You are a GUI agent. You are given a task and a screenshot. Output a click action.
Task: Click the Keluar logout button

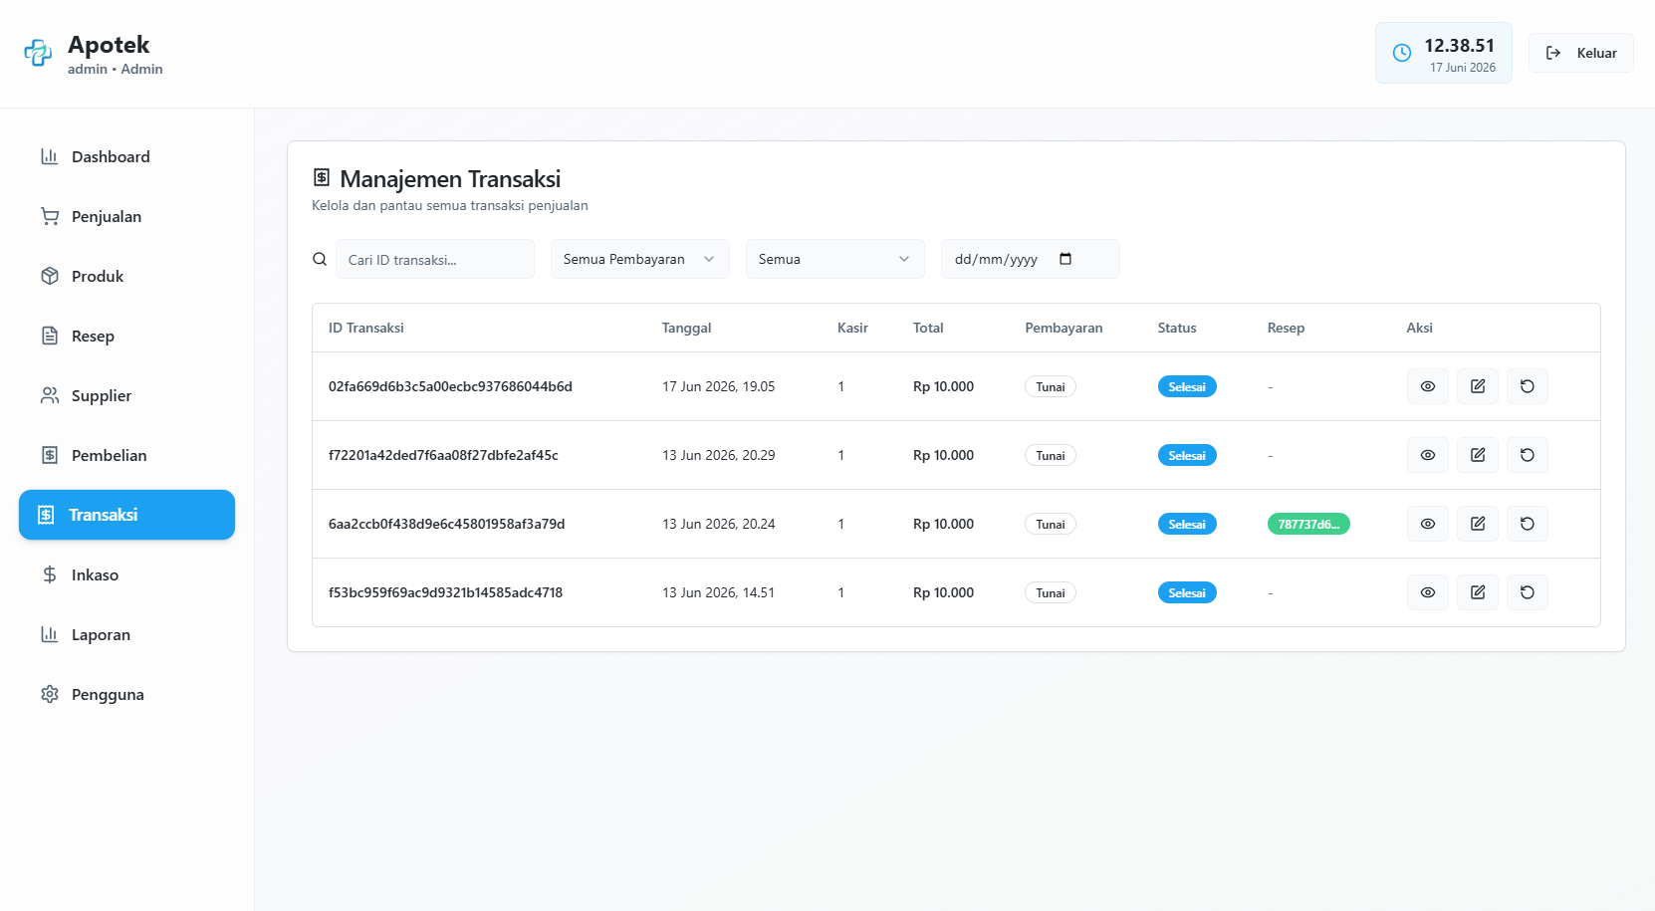tap(1580, 53)
